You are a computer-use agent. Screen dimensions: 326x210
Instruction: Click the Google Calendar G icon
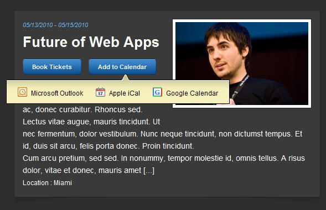pyautogui.click(x=157, y=92)
